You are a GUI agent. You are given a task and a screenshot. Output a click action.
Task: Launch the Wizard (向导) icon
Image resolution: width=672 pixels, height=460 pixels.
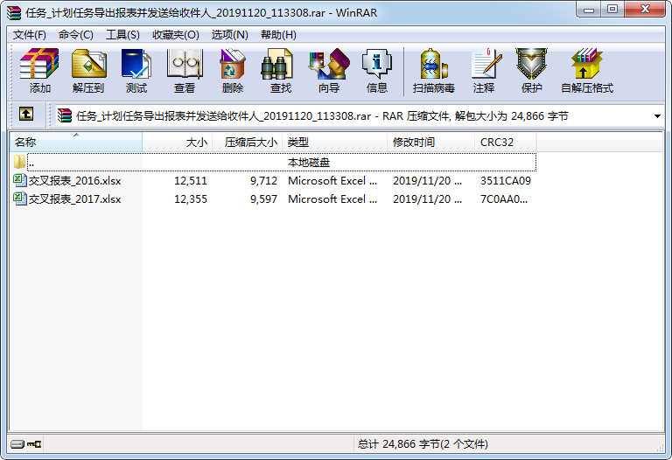coord(329,71)
